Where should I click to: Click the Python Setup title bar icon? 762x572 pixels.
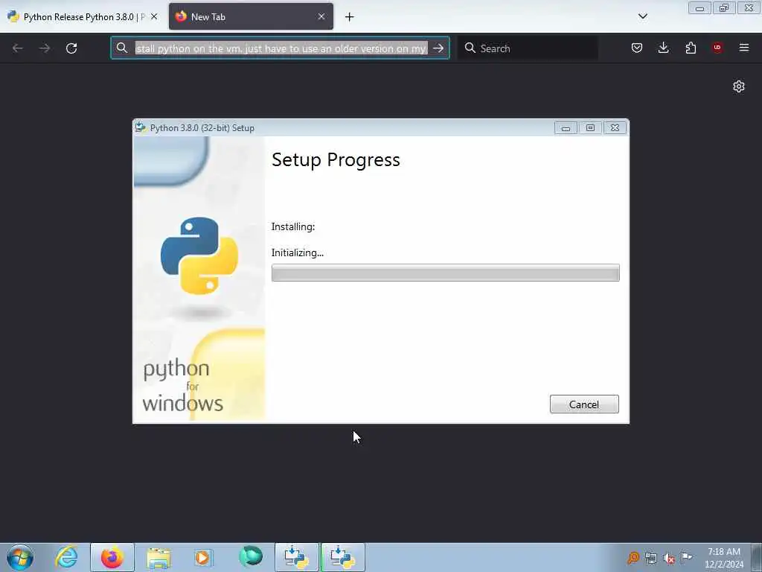pyautogui.click(x=141, y=127)
